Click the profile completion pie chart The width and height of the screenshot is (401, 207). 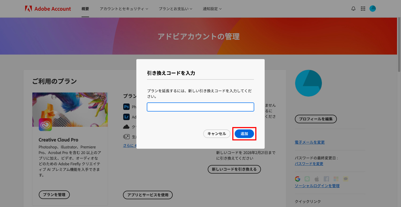pos(309,83)
